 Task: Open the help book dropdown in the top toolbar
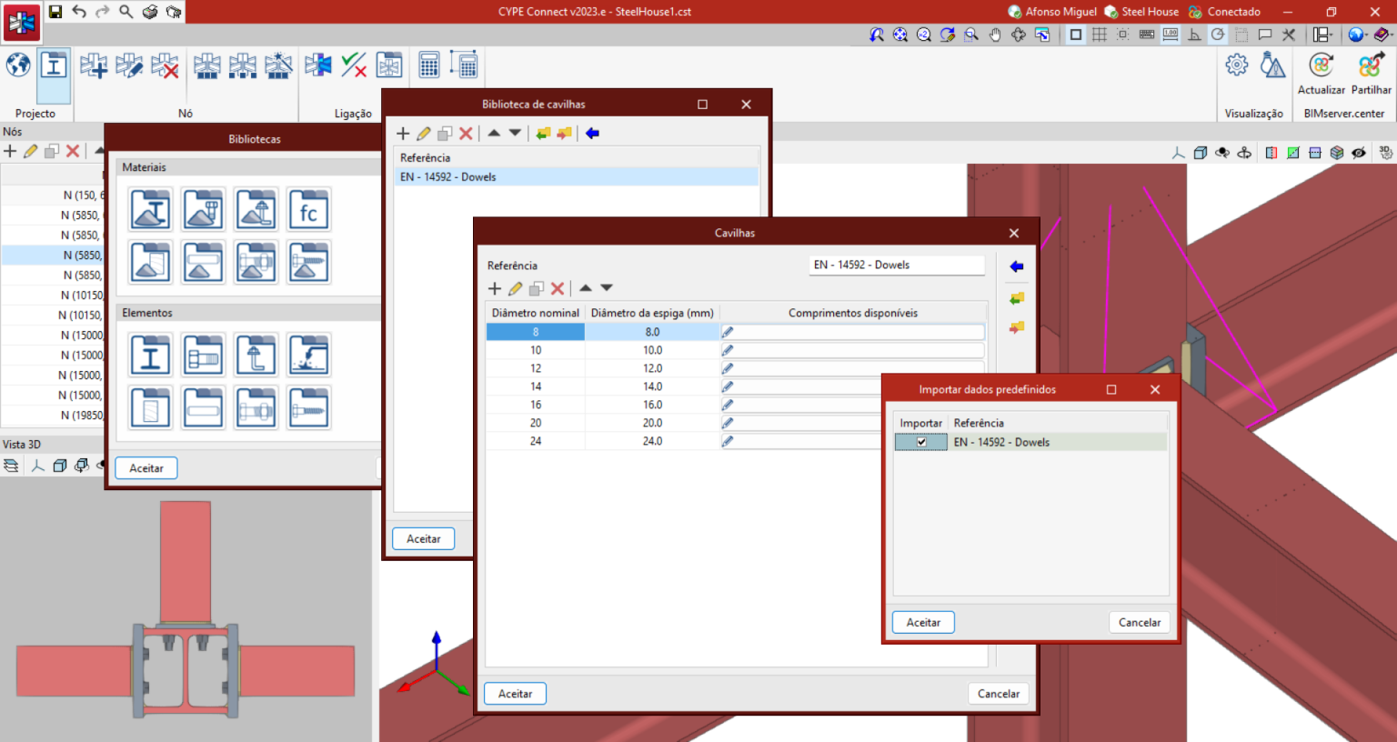tap(1383, 35)
